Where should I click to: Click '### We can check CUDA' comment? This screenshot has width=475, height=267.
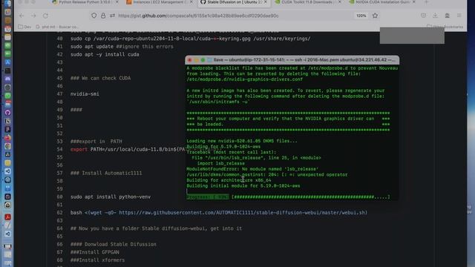[x=101, y=78]
